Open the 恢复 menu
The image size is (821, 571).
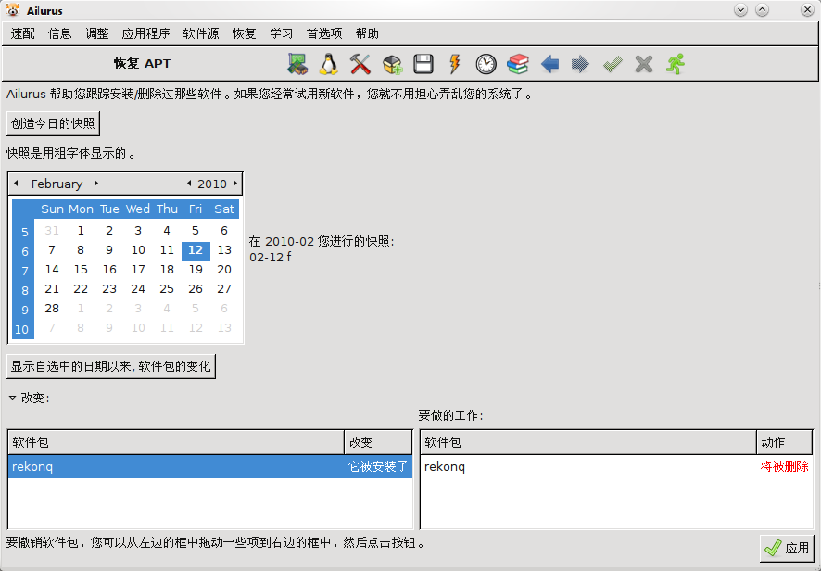point(244,33)
